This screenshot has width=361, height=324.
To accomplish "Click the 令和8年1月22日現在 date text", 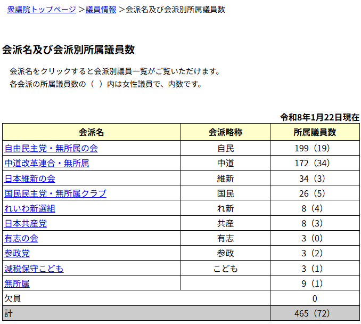I will pyautogui.click(x=319, y=117).
